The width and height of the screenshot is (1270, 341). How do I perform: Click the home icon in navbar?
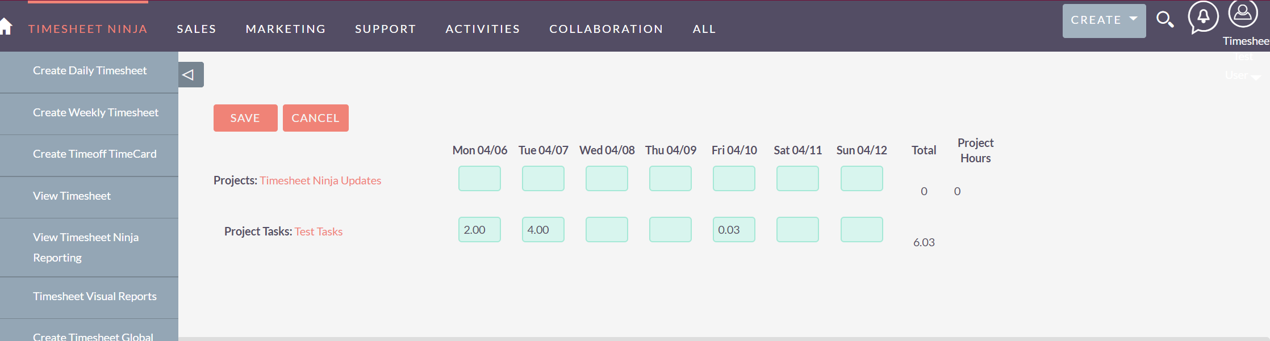6,27
